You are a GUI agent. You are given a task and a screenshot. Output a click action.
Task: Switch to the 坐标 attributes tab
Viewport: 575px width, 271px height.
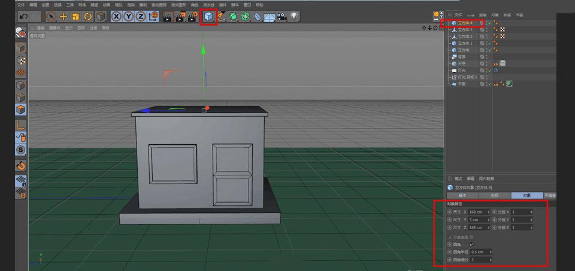tap(494, 196)
